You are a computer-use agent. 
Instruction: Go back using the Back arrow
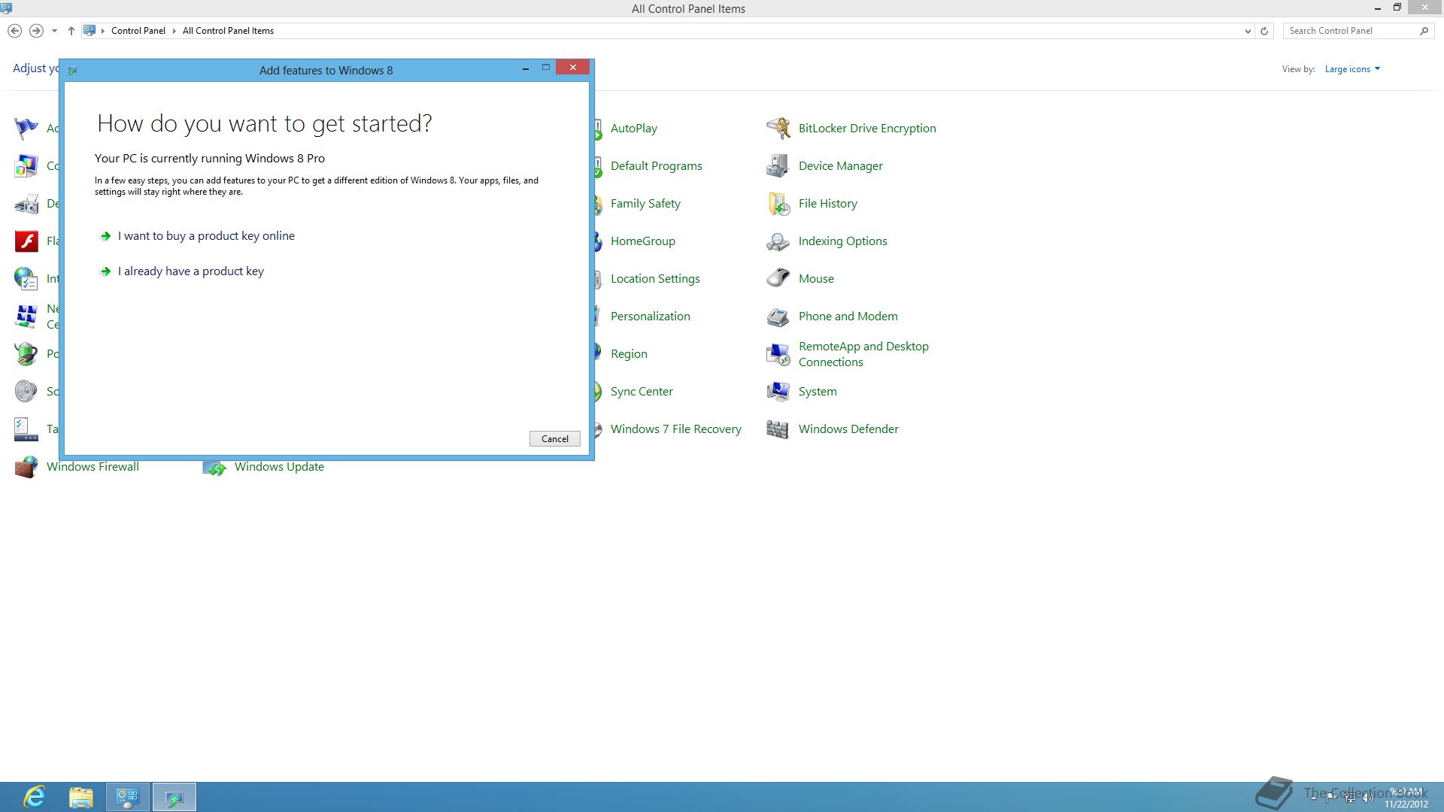point(14,31)
